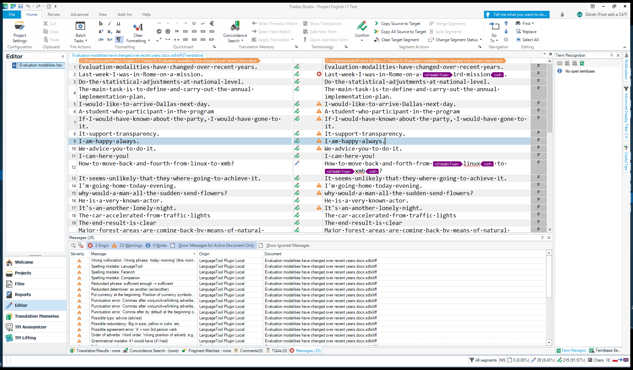Filter messages by 23 Warnings
Screen dimensions: 633x370
pos(127,245)
